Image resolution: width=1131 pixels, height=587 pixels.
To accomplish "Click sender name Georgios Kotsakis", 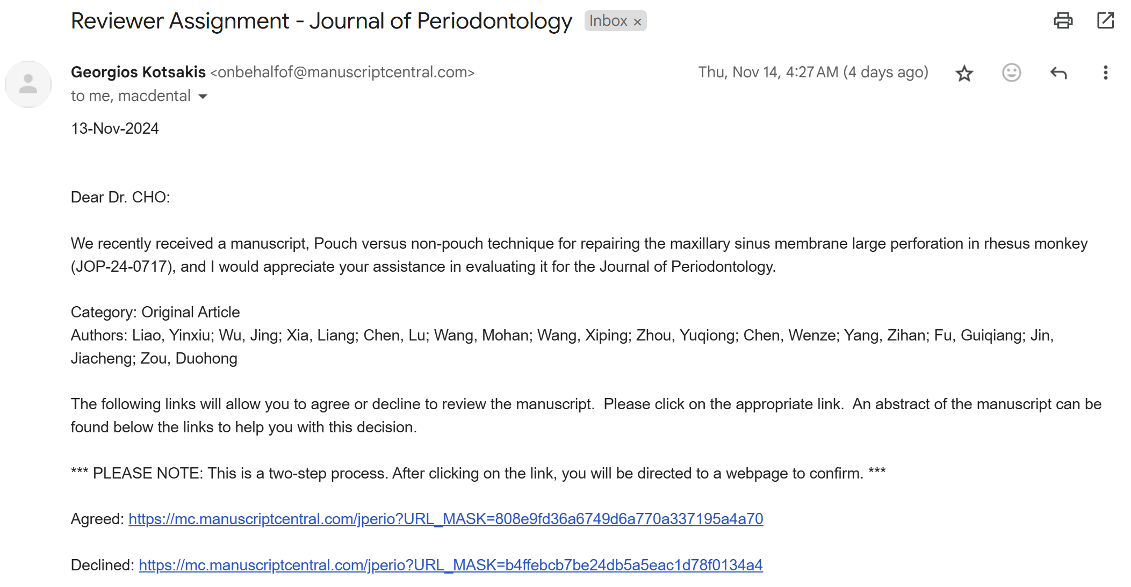I will tap(138, 72).
